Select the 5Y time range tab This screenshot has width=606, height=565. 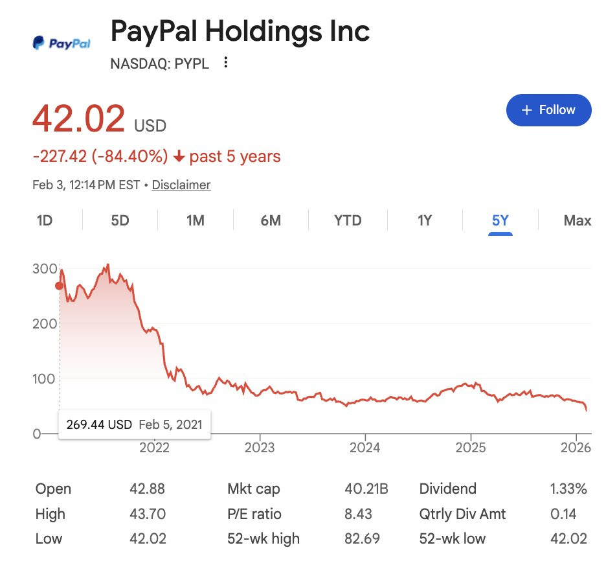point(500,220)
